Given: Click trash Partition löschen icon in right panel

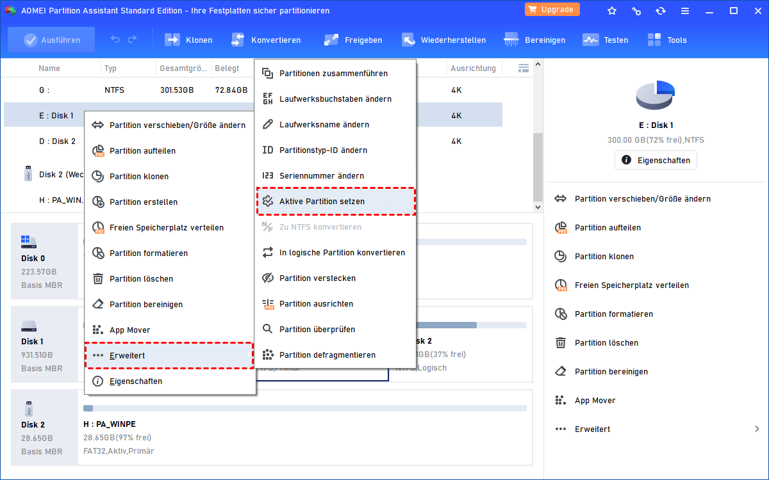Looking at the screenshot, I should point(561,343).
